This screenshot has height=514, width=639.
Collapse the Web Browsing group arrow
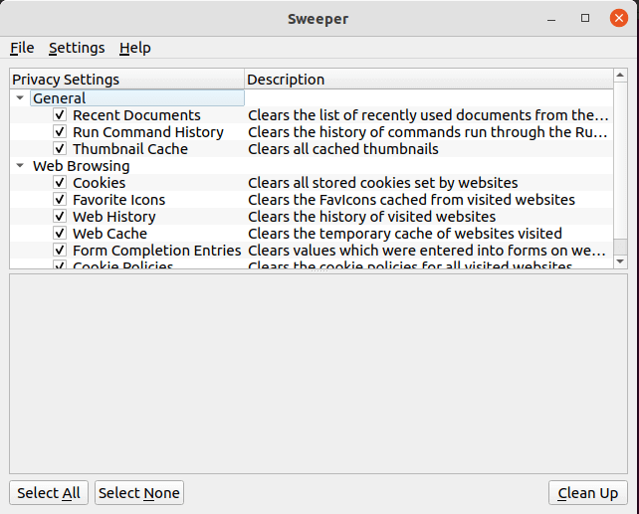tap(20, 166)
